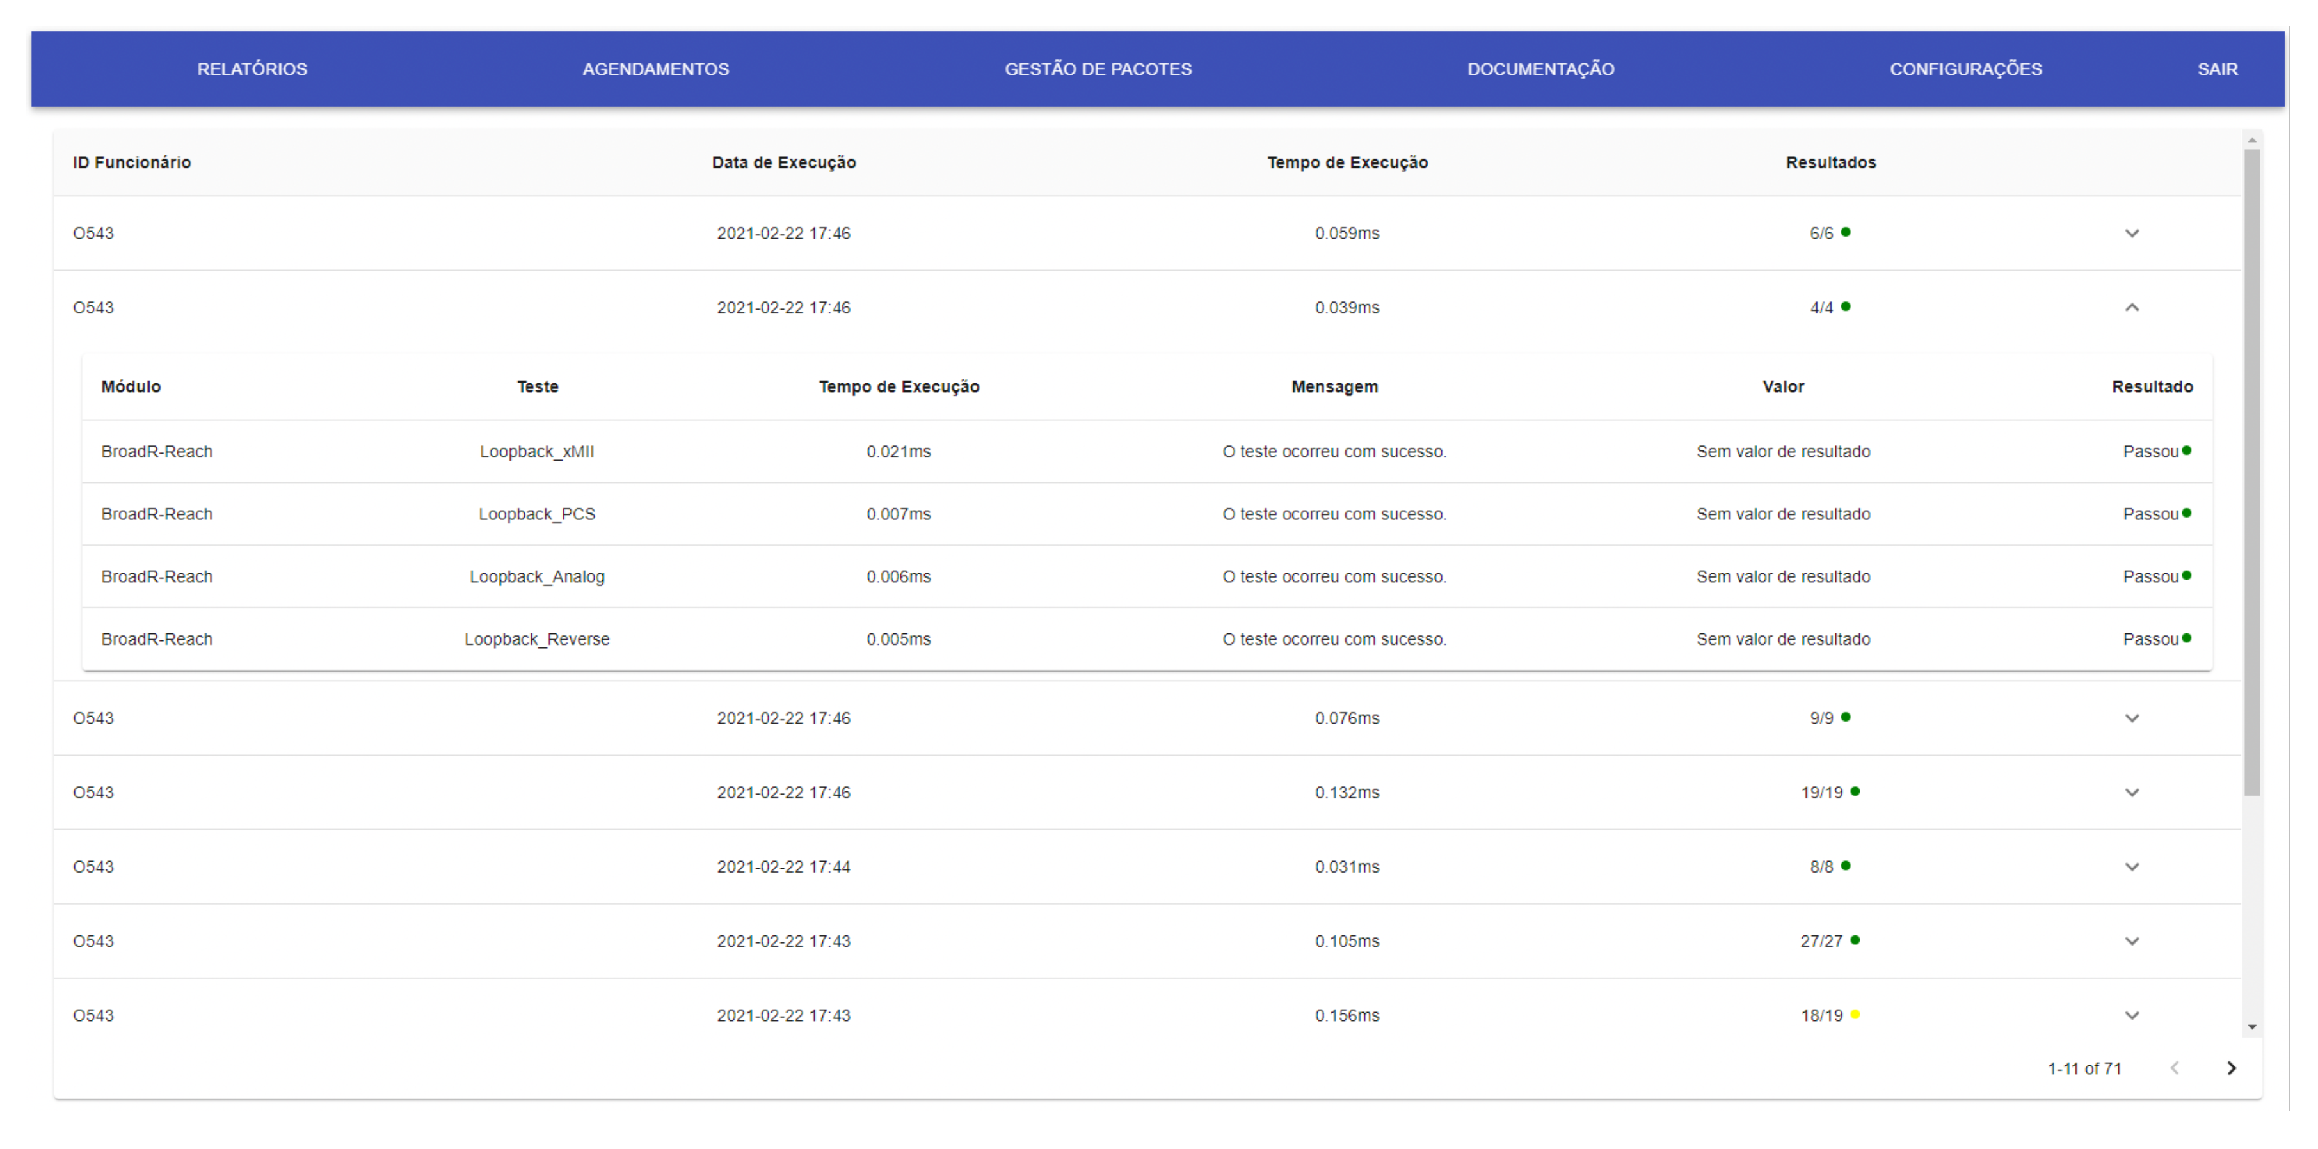Click green status dot of Loopback_xMII row
Viewport: 2318px width, 1149px height.
[x=2187, y=451]
